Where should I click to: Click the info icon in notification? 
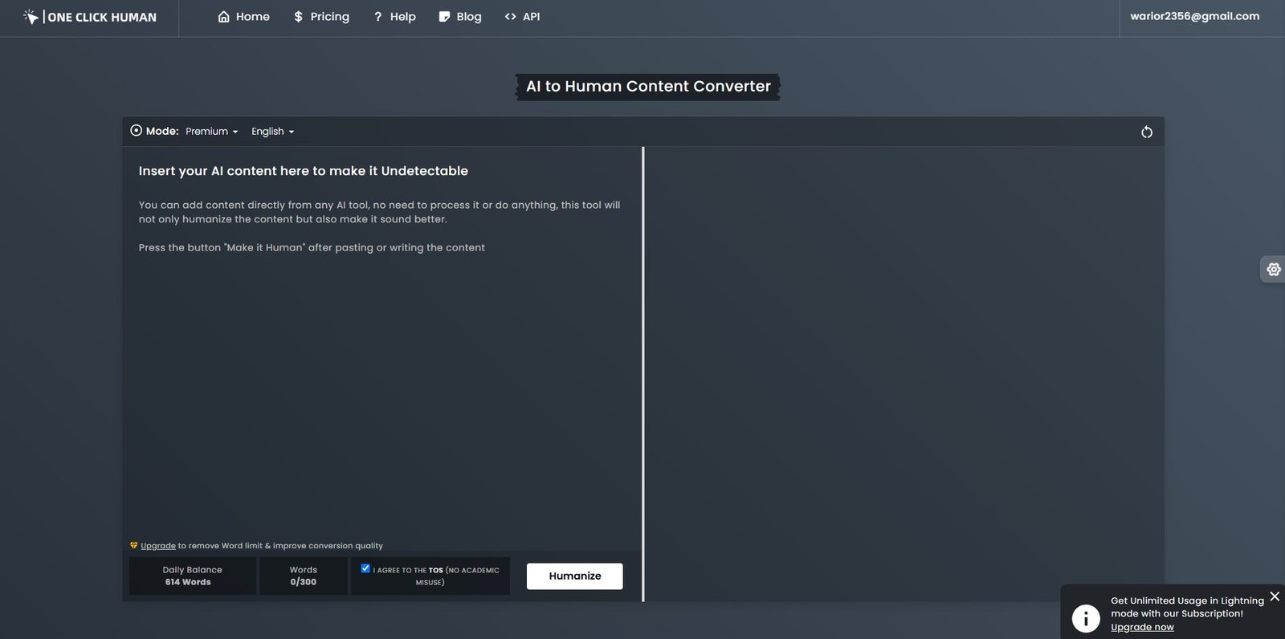tap(1086, 618)
